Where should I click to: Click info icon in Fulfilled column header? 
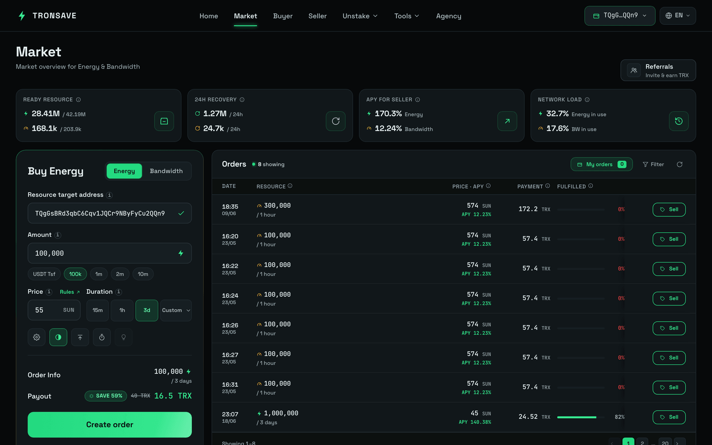591,186
